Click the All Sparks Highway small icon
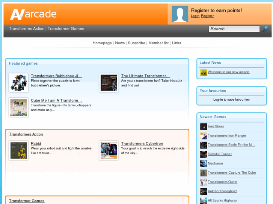This screenshot has height=204, width=273. tap(204, 201)
